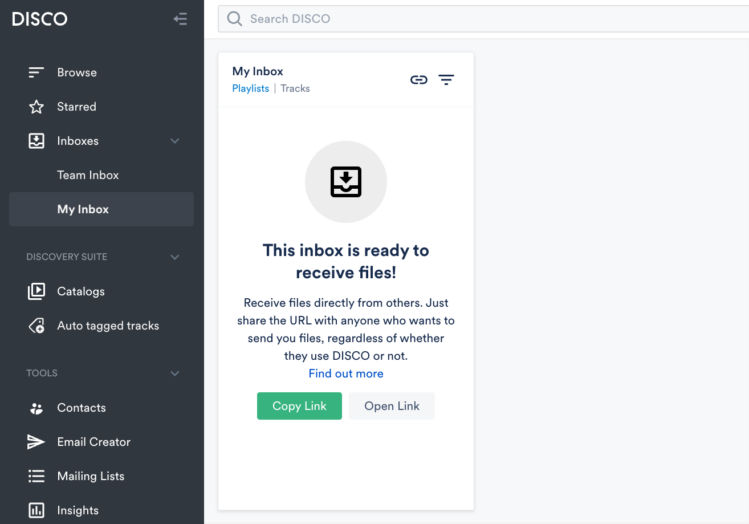The height and width of the screenshot is (524, 749).
Task: Open Team Inbox
Action: (88, 175)
